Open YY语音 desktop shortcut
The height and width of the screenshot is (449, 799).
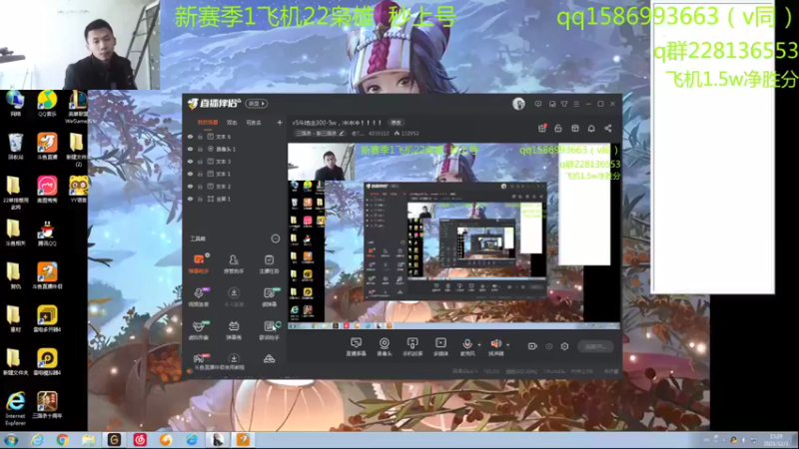point(78,190)
